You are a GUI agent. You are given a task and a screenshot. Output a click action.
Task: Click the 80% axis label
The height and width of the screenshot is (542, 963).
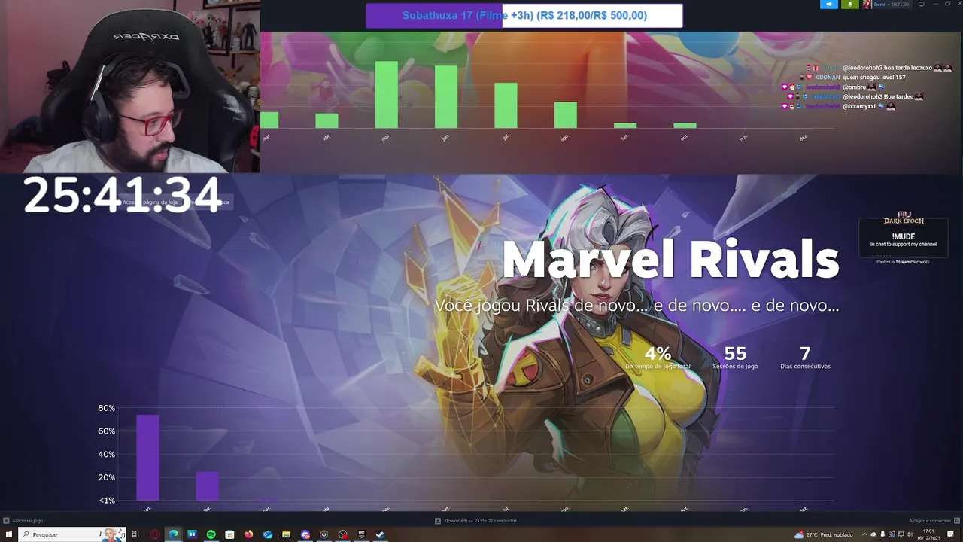(106, 408)
